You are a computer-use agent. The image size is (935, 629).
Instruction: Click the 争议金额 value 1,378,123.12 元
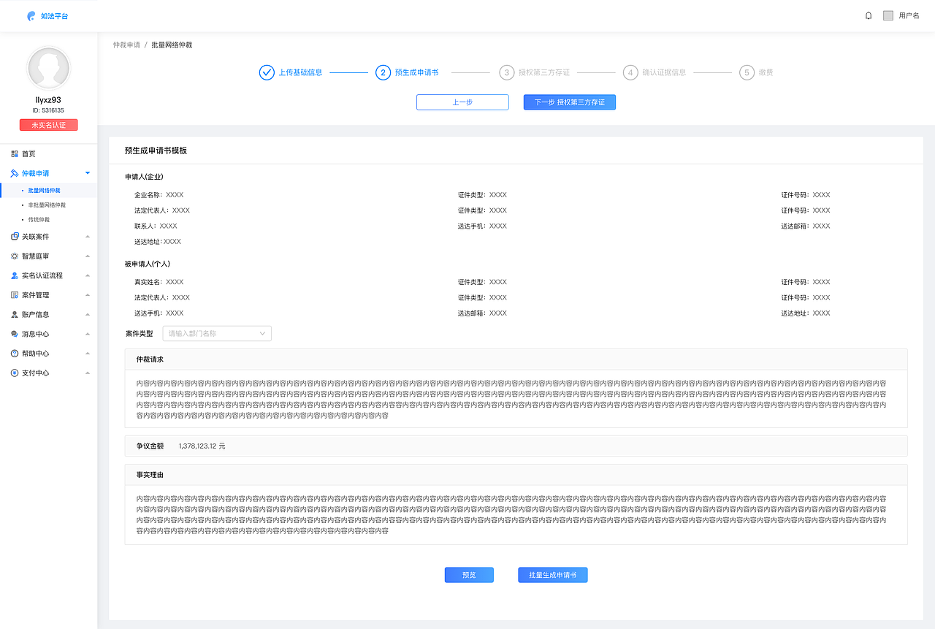tap(202, 446)
